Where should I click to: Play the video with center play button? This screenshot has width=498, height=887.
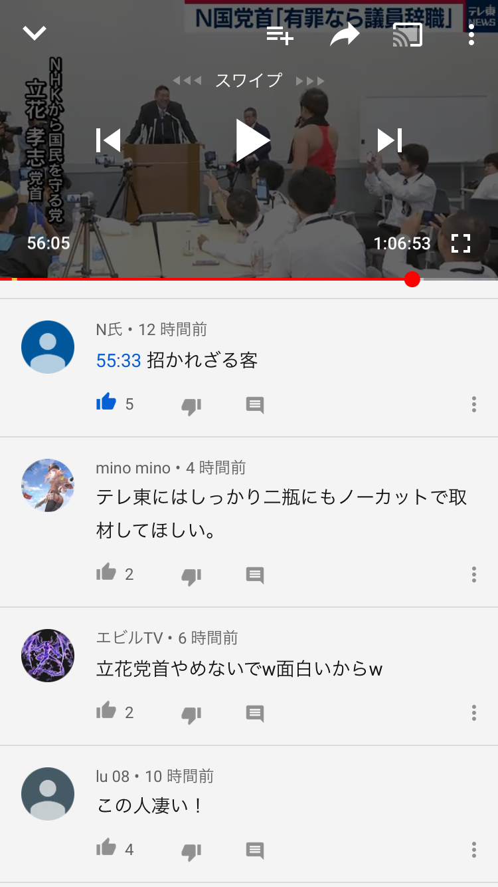(252, 140)
